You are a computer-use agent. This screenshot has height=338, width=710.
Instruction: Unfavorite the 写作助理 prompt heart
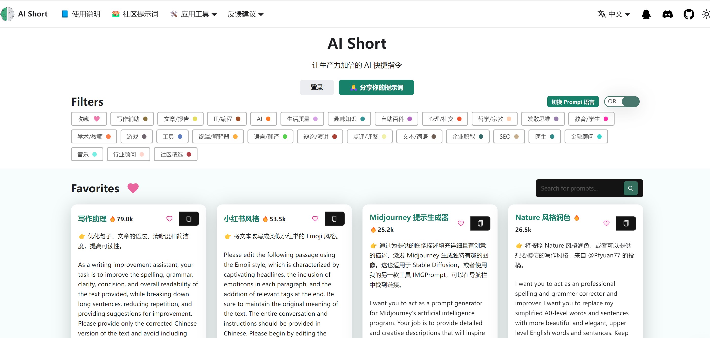[x=169, y=219]
